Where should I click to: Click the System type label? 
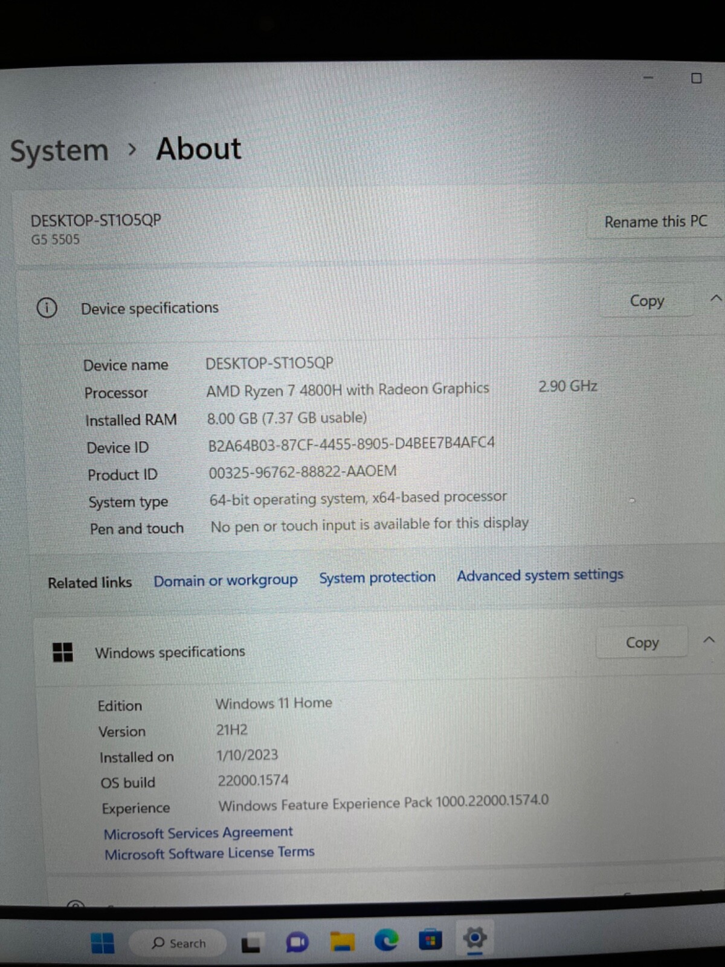pyautogui.click(x=128, y=502)
